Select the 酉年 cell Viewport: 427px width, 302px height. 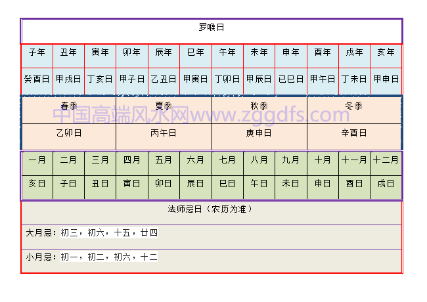(x=323, y=56)
